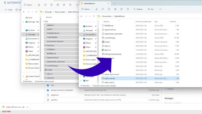202x114 pixels.
Task: Show options for downloaded stable-diffusion zip chevron
Action: tap(27, 107)
